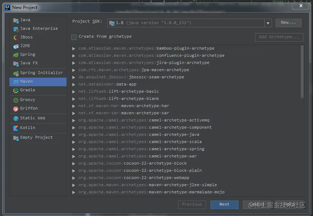Click the Cancel button

click(x=257, y=204)
